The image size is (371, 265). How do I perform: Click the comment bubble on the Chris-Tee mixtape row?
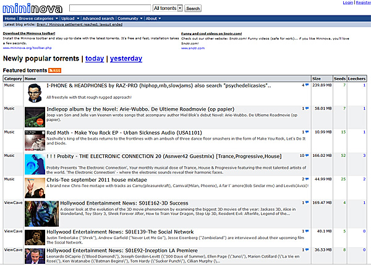pyautogui.click(x=306, y=179)
